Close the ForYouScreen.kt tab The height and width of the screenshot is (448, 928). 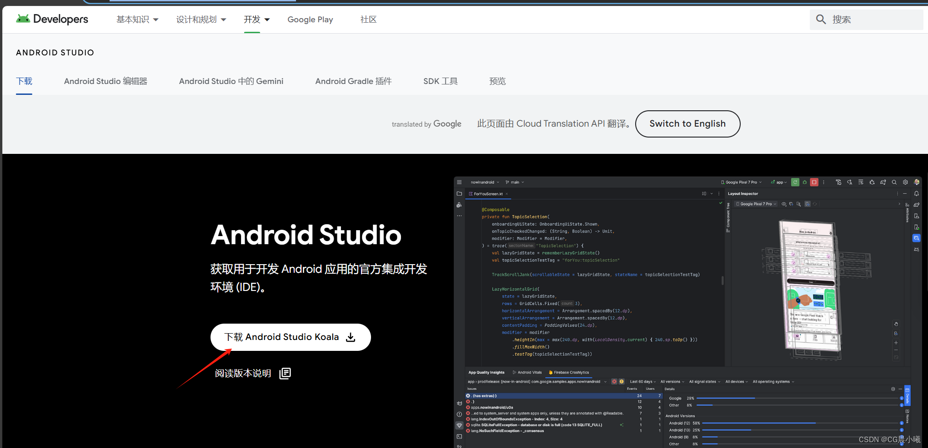pyautogui.click(x=507, y=194)
